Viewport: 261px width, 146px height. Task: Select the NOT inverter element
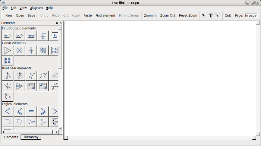click(x=31, y=122)
